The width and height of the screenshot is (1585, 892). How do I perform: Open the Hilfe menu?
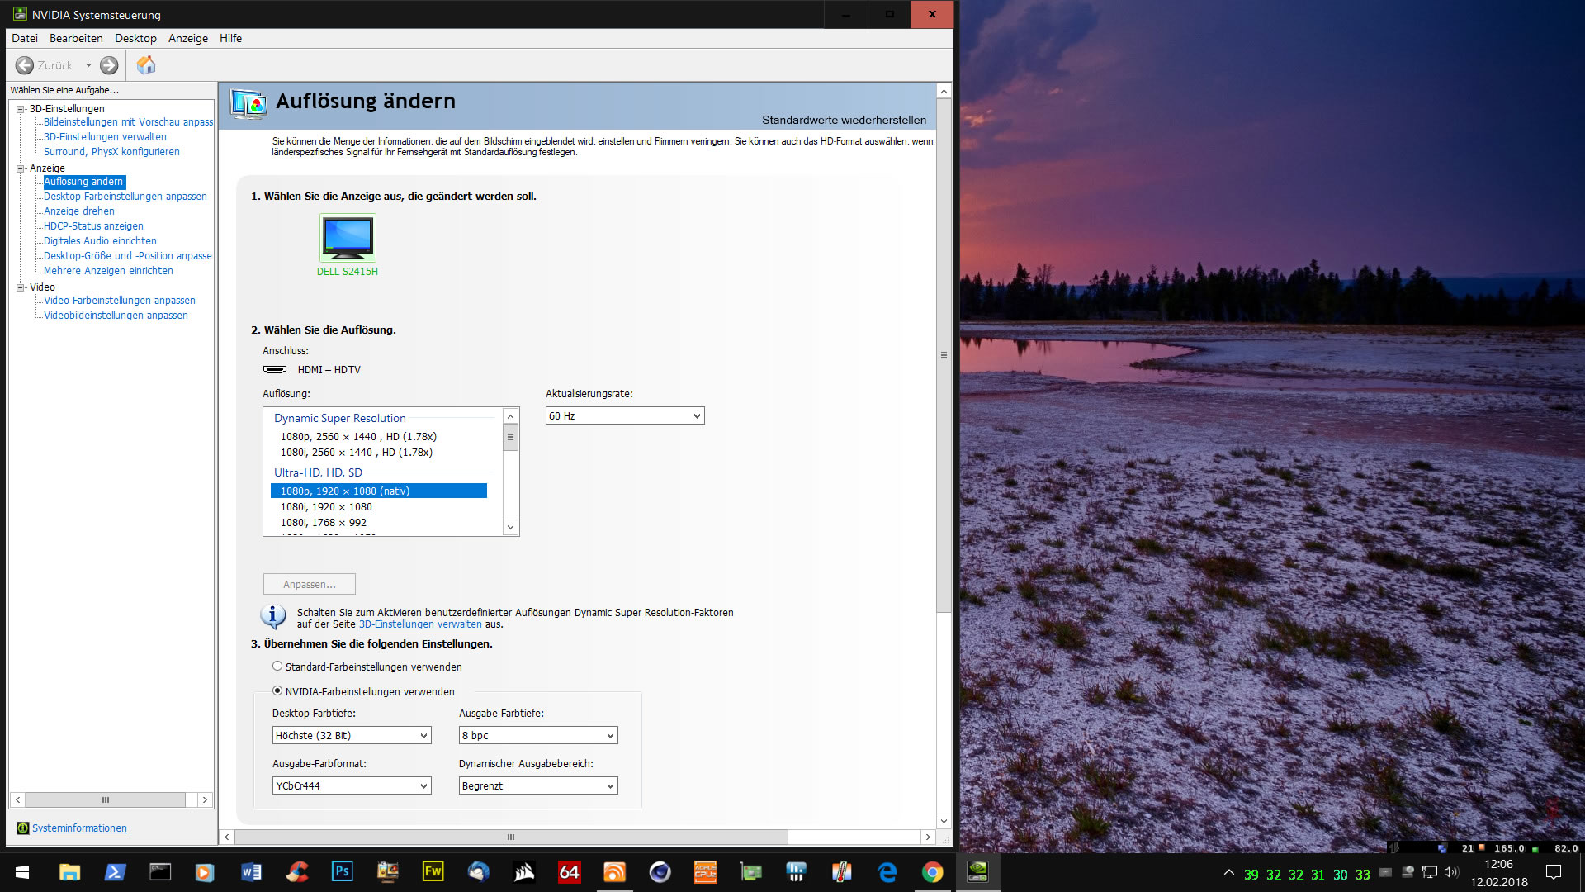pos(230,38)
